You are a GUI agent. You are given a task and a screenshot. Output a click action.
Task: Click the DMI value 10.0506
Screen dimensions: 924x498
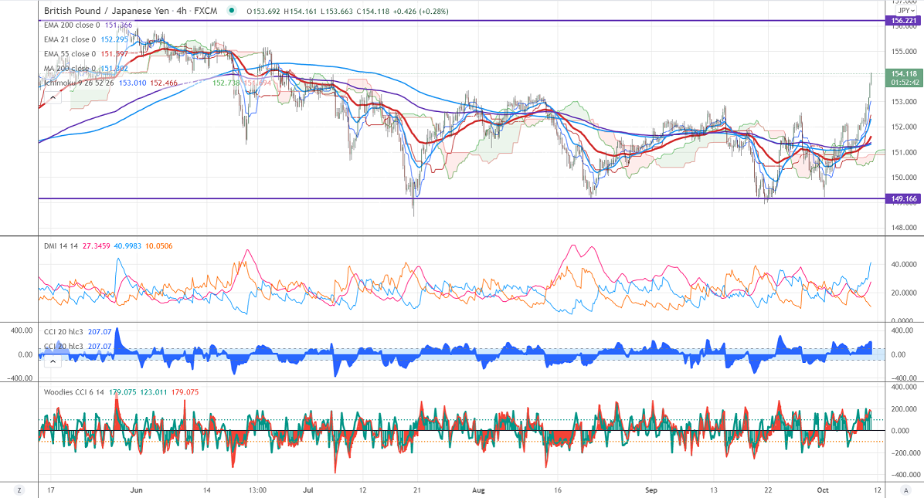pyautogui.click(x=158, y=246)
